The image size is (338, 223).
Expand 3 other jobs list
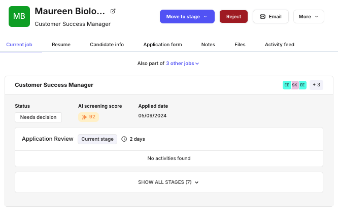(x=183, y=63)
